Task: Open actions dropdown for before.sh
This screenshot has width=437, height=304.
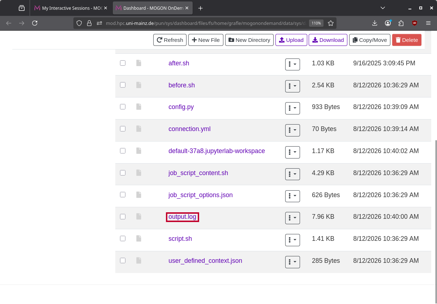Action: click(292, 86)
